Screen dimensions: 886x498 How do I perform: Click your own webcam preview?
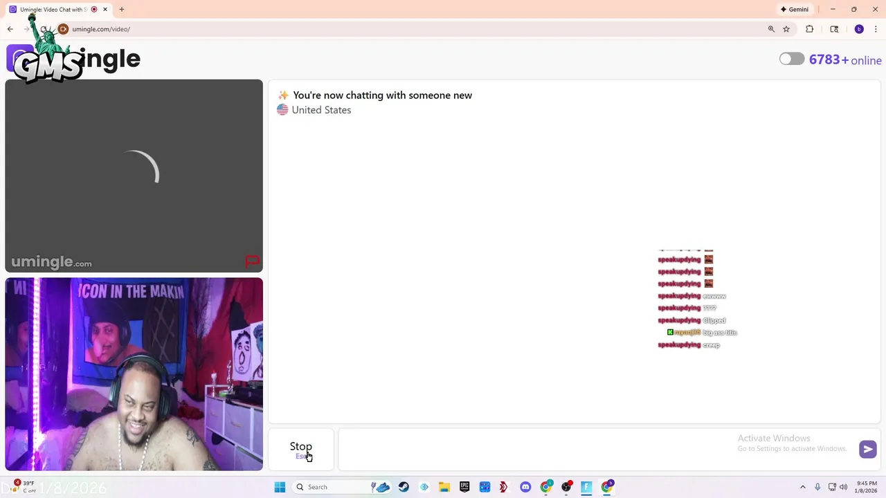(x=134, y=374)
